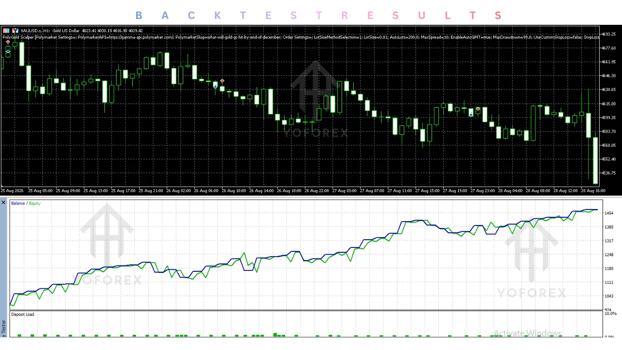Click the 1454 balance axis value
Viewport: 622px width, 350px height.
(609, 213)
